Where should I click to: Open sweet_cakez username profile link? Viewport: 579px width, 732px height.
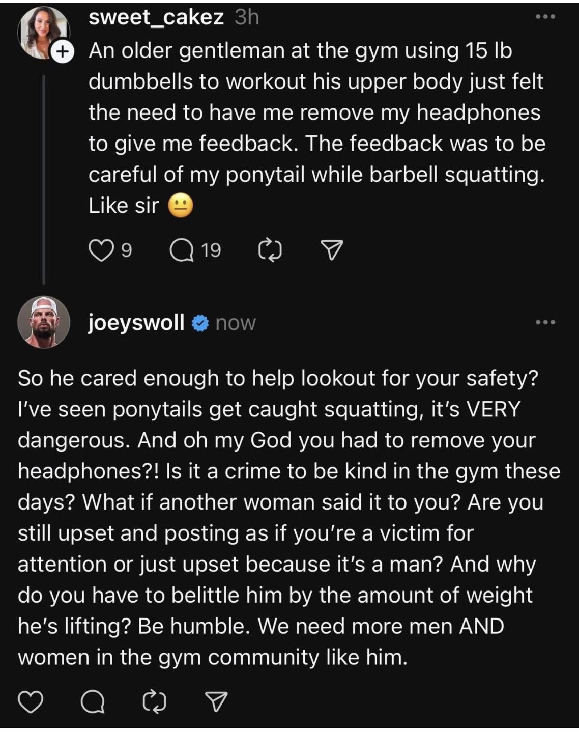coord(156,17)
